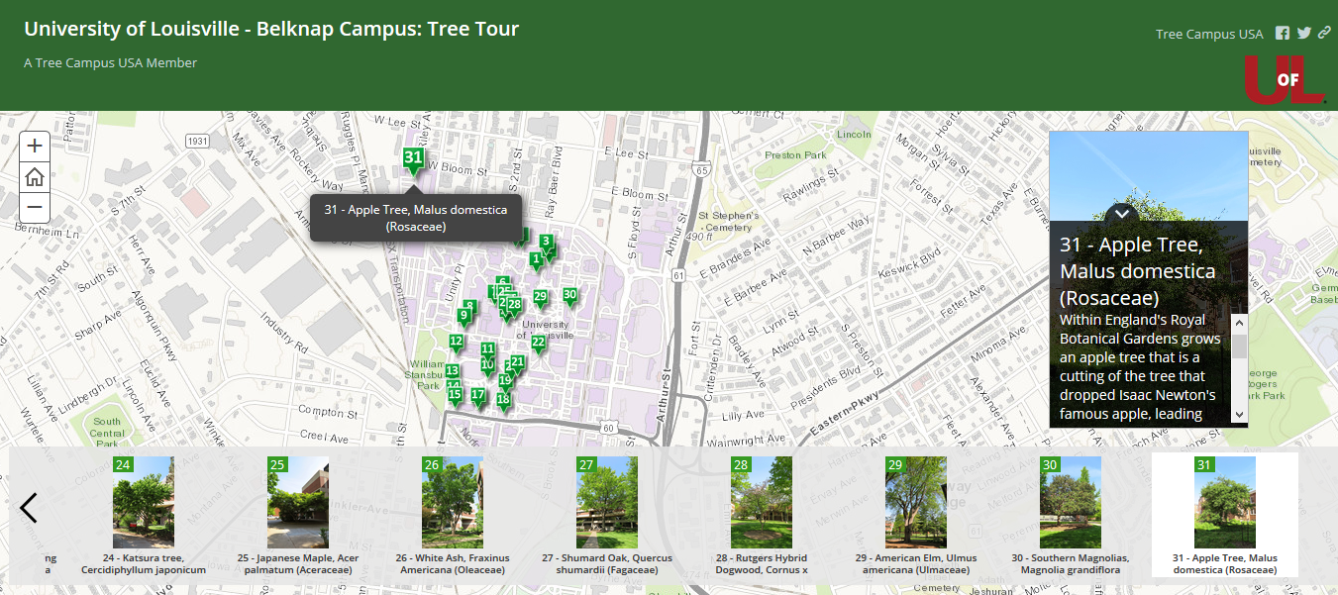The height and width of the screenshot is (595, 1338).
Task: Share the tour on Facebook
Action: point(1283,34)
